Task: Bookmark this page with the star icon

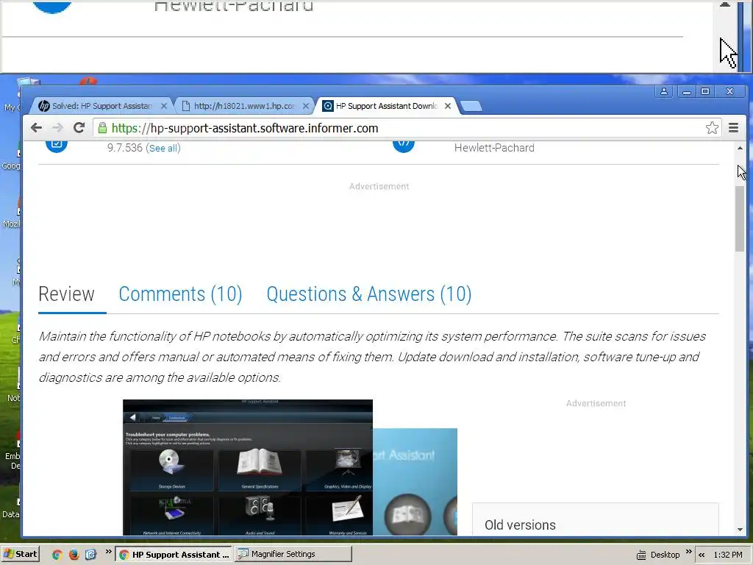Action: (x=712, y=128)
